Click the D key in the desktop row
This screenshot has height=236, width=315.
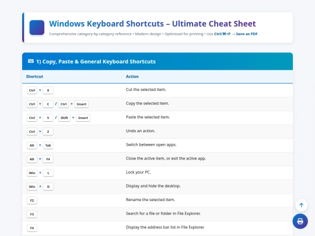pos(48,186)
